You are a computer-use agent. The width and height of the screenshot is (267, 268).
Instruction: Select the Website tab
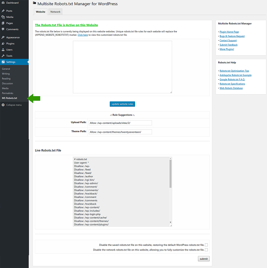pyautogui.click(x=40, y=12)
